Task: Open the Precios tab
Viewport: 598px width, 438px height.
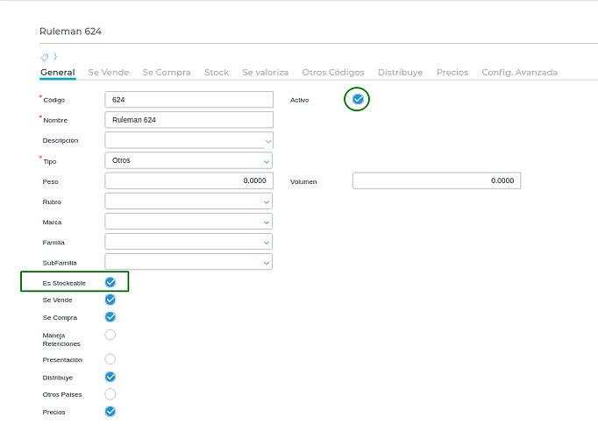Action: pos(452,72)
